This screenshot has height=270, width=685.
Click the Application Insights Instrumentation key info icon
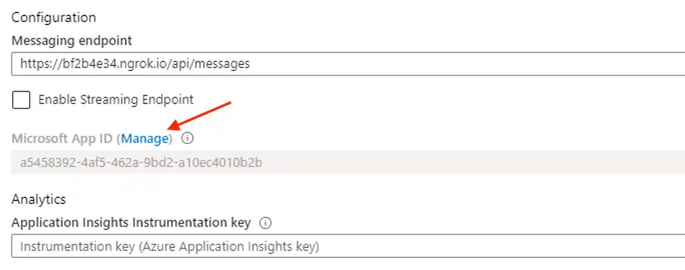[266, 223]
